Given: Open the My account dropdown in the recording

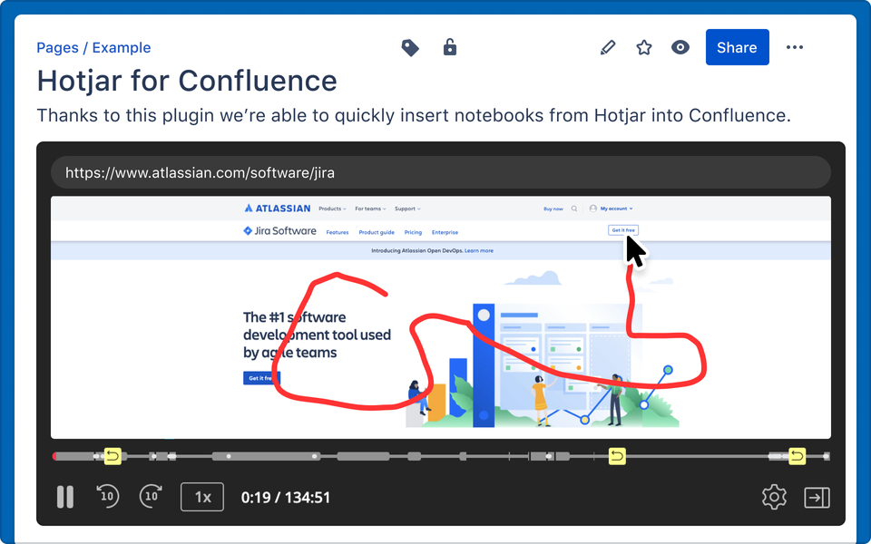Looking at the screenshot, I should 611,209.
